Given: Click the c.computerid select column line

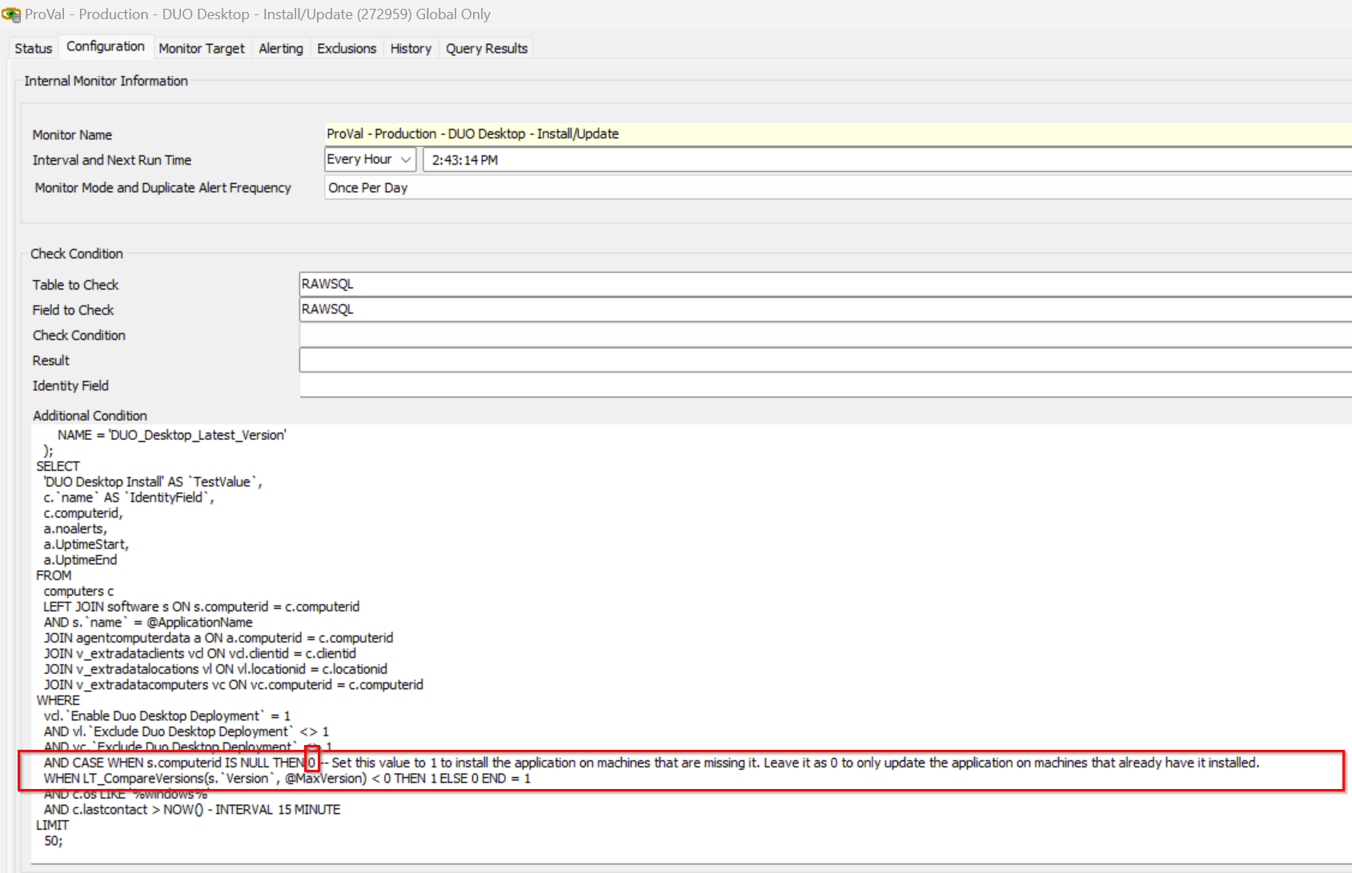Looking at the screenshot, I should point(83,513).
